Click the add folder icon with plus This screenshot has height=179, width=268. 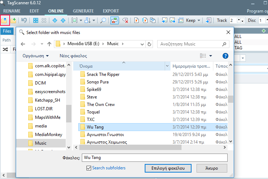13,20
